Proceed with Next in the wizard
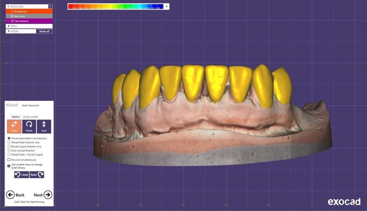The height and width of the screenshot is (211, 367). point(43,195)
